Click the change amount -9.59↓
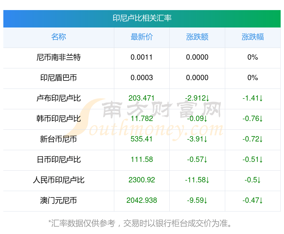Screen dimensions: 284x234 197,200
